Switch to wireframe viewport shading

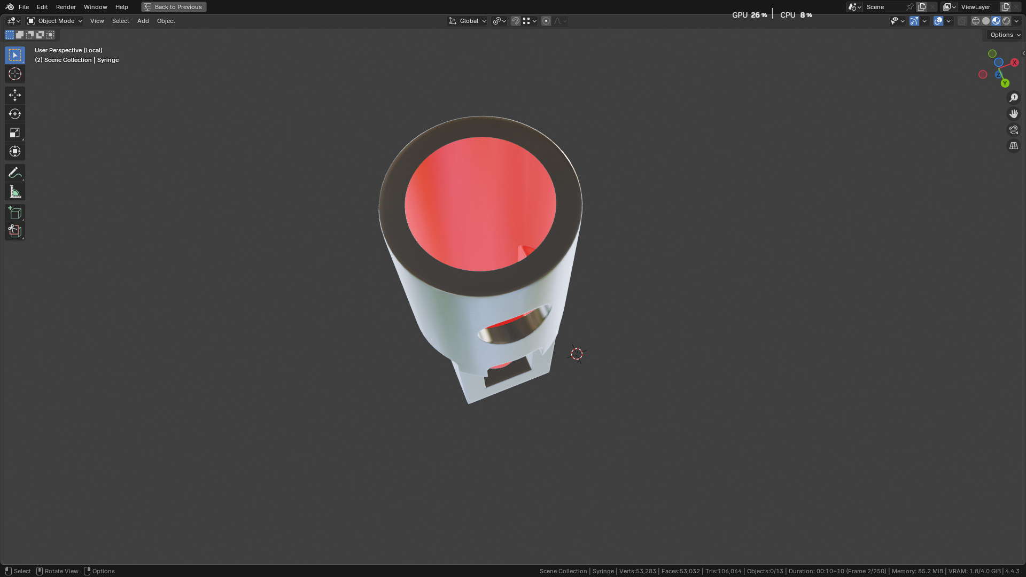coord(976,21)
